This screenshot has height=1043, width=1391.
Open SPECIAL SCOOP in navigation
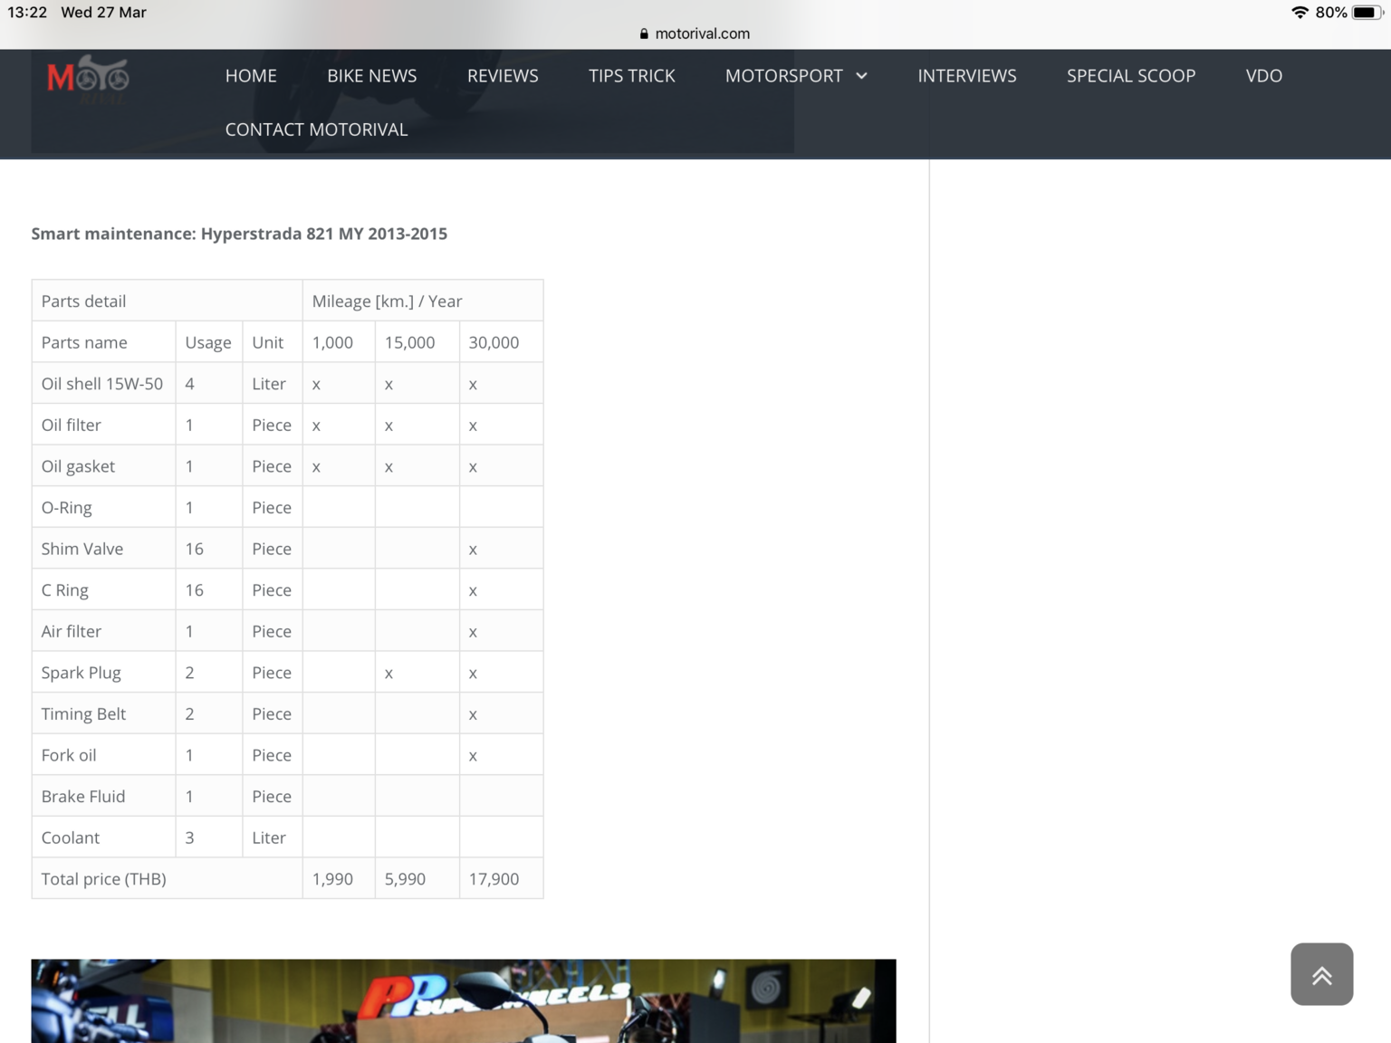pos(1131,76)
